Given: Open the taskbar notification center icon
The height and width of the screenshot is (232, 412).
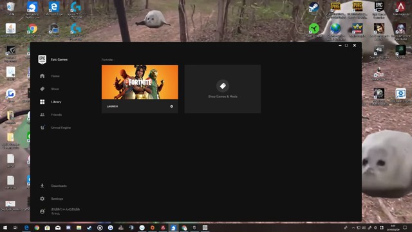Looking at the screenshot, I should click(x=405, y=227).
